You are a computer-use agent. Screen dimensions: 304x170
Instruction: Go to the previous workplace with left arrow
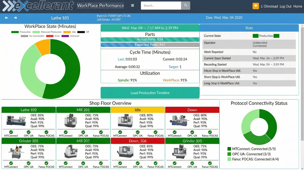coord(6,18)
